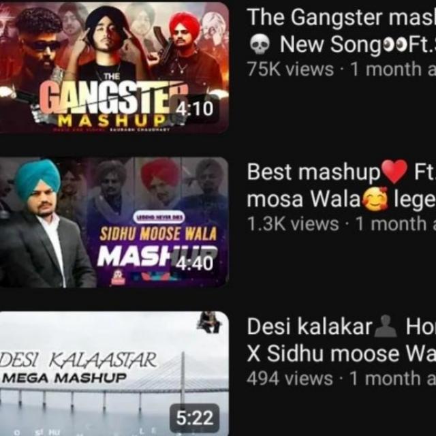This screenshot has width=436, height=436.
Task: Open the 'Desi kalakar' video title
Action: (x=341, y=340)
